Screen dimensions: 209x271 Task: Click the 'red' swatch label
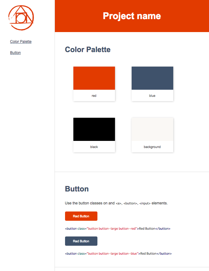pos(94,96)
